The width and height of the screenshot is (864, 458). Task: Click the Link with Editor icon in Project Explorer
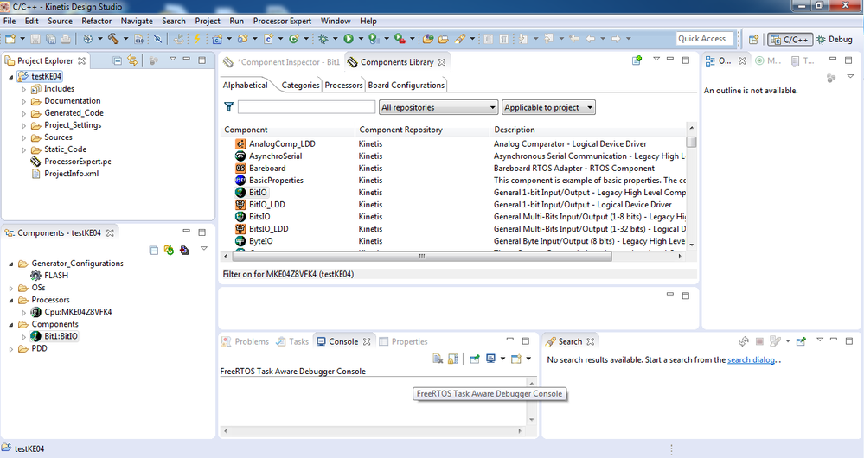point(132,60)
